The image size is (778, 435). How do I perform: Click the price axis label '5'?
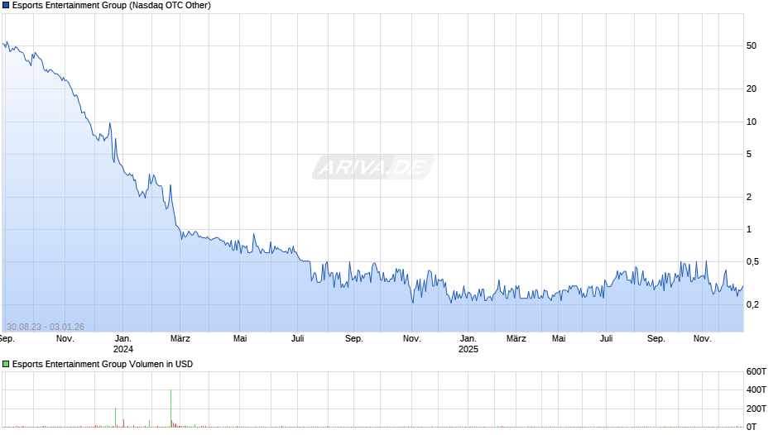(749, 155)
